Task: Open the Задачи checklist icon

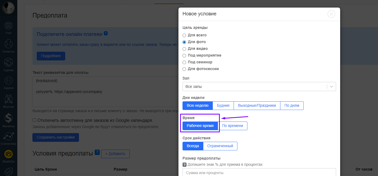Action: point(8,81)
